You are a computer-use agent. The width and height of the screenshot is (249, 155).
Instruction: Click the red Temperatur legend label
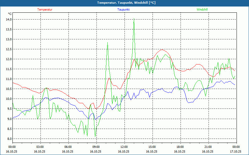pyautogui.click(x=45, y=10)
